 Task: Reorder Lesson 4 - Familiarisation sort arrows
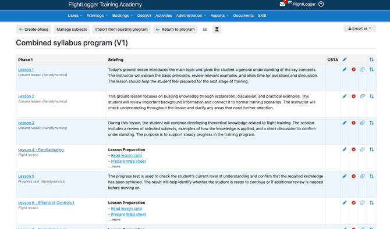coord(371,149)
